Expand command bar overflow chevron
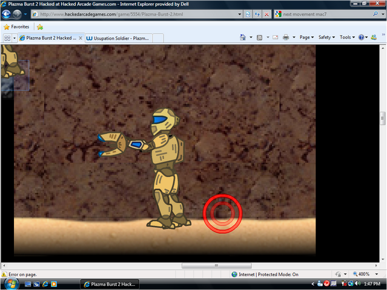 point(383,34)
